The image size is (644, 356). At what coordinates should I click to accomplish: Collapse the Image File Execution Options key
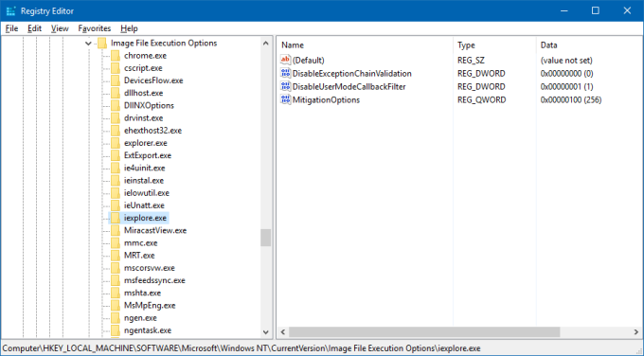coord(88,44)
